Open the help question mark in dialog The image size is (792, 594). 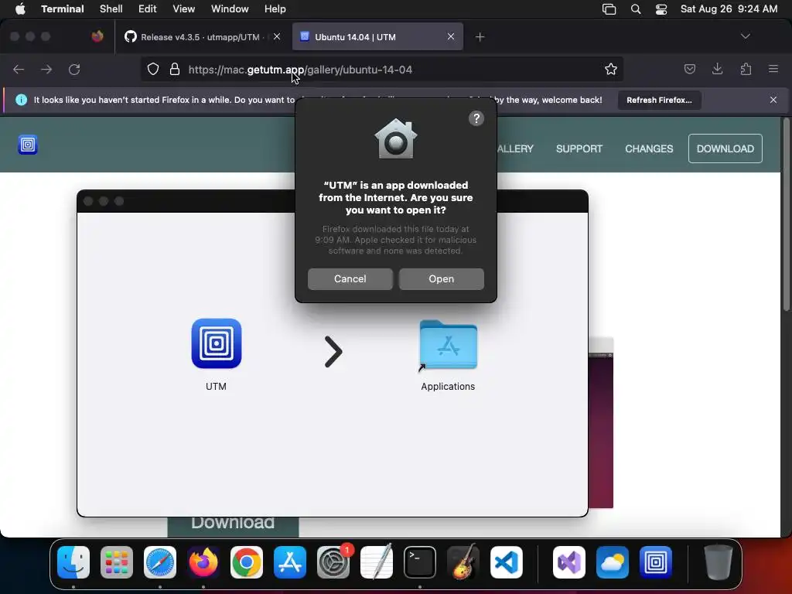coord(476,118)
